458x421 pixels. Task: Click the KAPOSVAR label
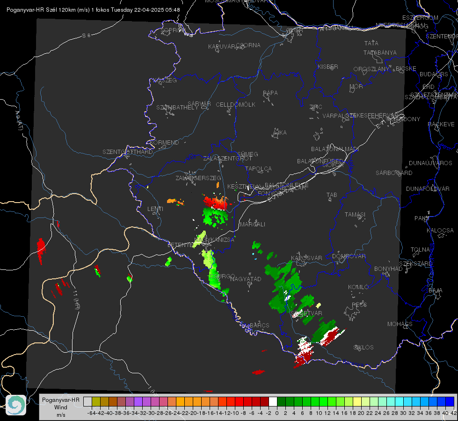pyautogui.click(x=307, y=258)
